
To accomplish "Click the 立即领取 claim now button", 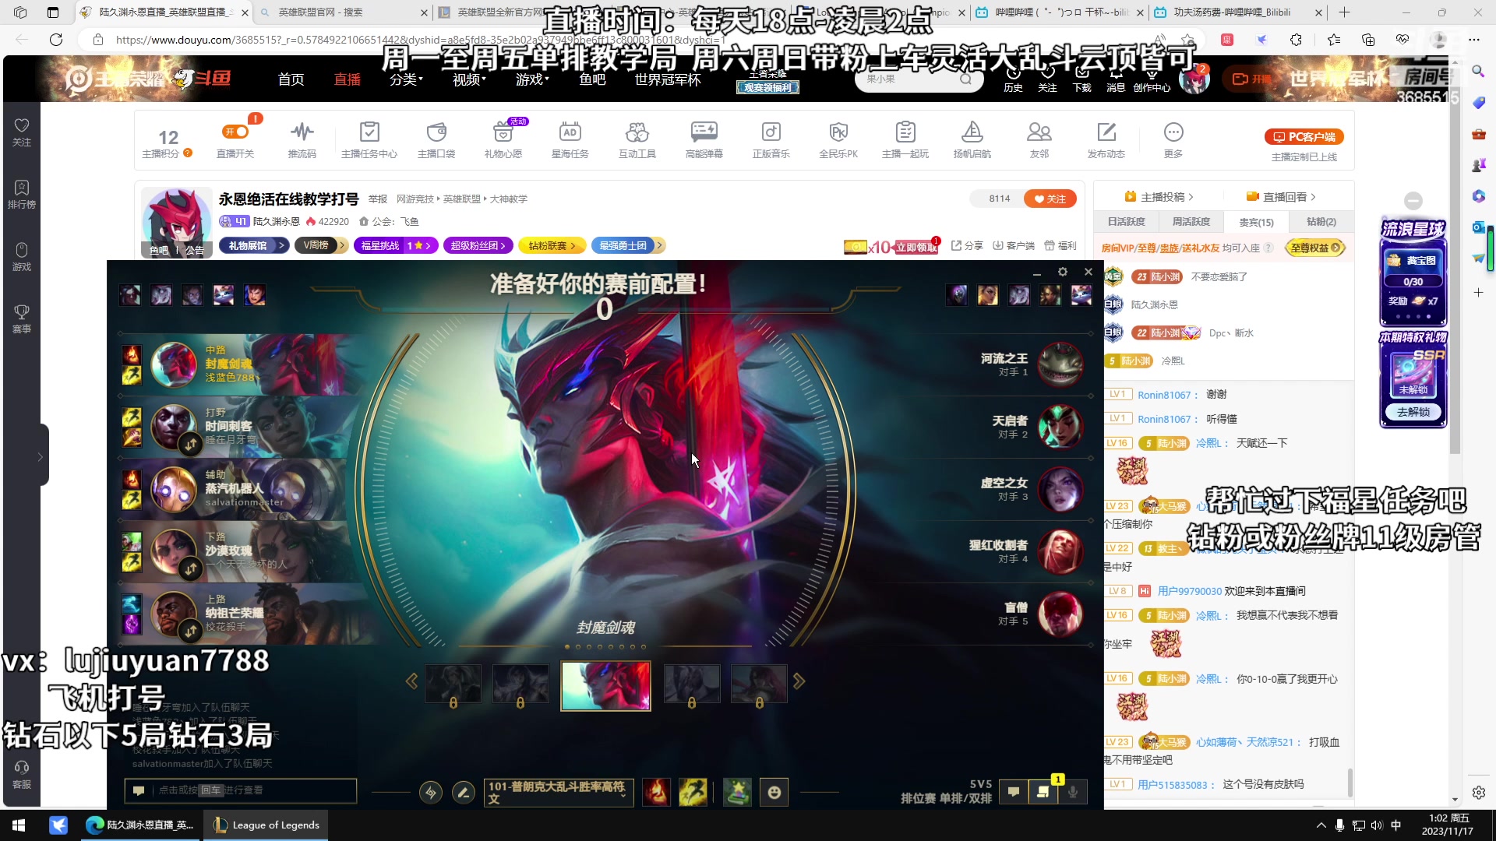I will [916, 248].
